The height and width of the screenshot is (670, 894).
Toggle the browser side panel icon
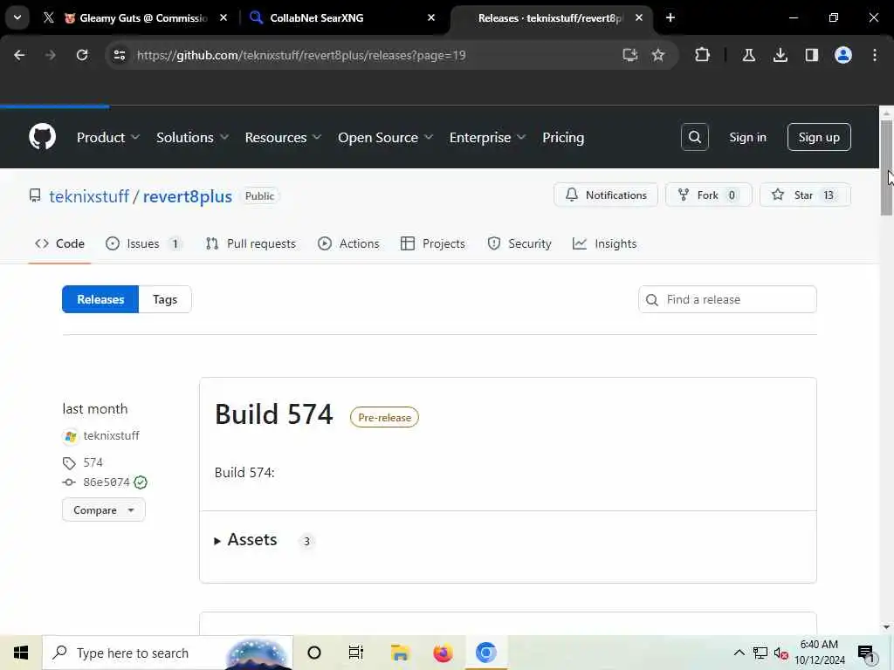[x=811, y=55]
